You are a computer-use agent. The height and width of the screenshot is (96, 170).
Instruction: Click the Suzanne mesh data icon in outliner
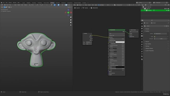pyautogui.click(x=154, y=10)
